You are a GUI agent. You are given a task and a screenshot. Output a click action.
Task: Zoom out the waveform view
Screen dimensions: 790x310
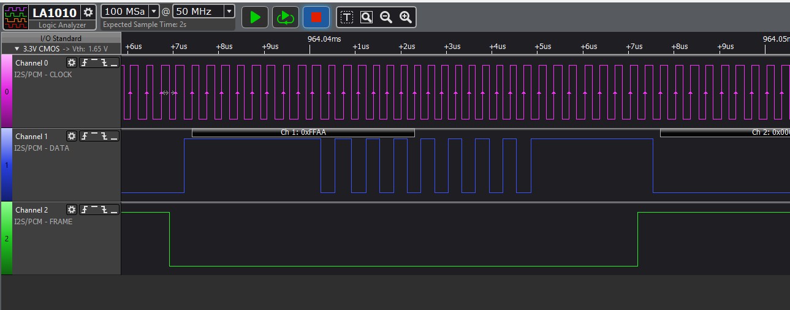(x=386, y=17)
